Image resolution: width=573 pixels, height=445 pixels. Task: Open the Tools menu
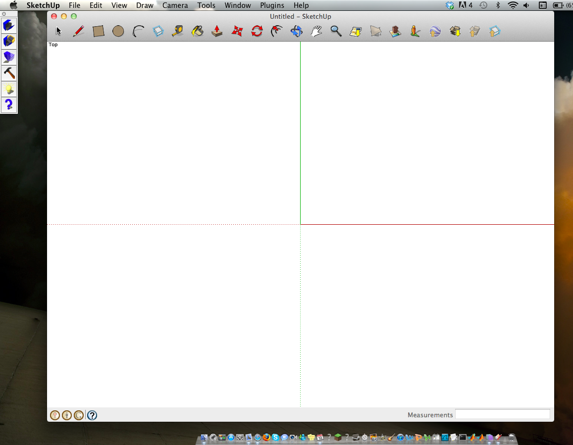206,5
